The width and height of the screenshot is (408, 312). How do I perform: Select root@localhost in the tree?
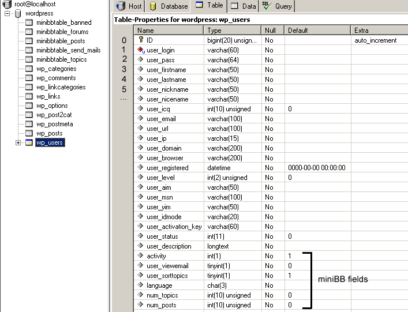[x=35, y=4]
